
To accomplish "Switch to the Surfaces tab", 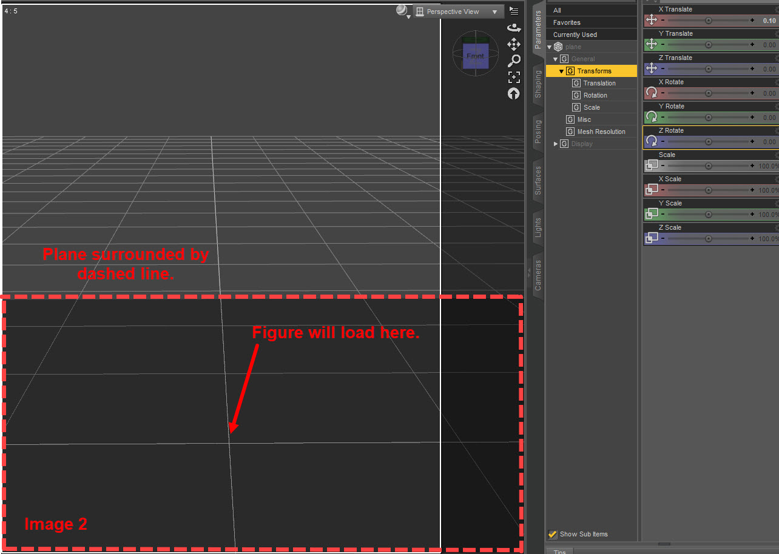I will pos(538,180).
